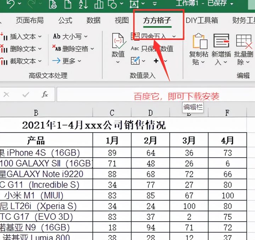Open the Undo history dropdown arrow
This screenshot has height=240, width=255.
pos(20,3)
